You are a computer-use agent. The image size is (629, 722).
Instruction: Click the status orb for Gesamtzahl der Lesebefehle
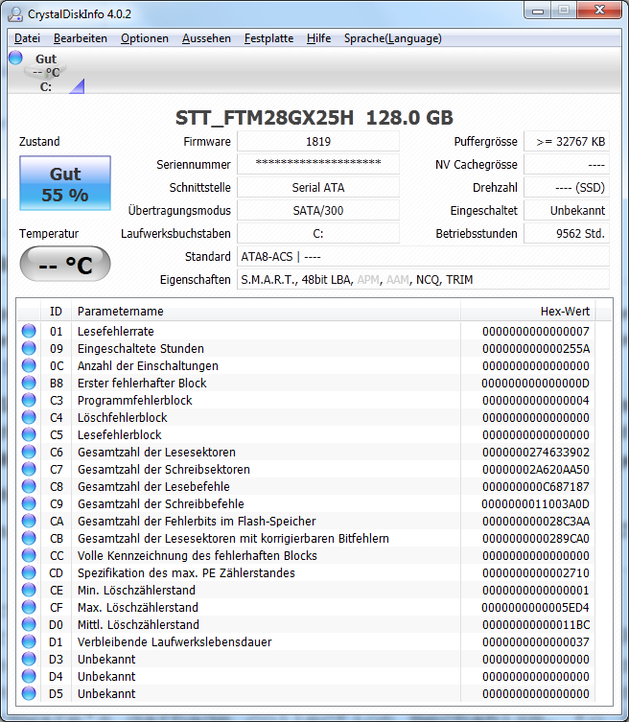[29, 486]
